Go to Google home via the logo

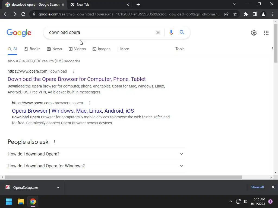tap(19, 33)
